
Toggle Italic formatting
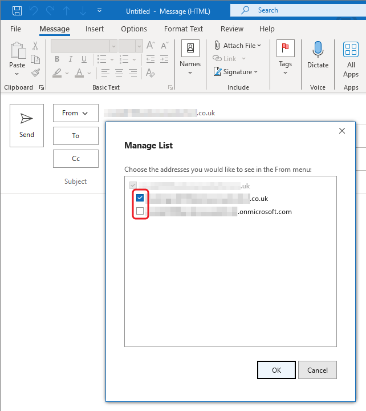pos(71,59)
